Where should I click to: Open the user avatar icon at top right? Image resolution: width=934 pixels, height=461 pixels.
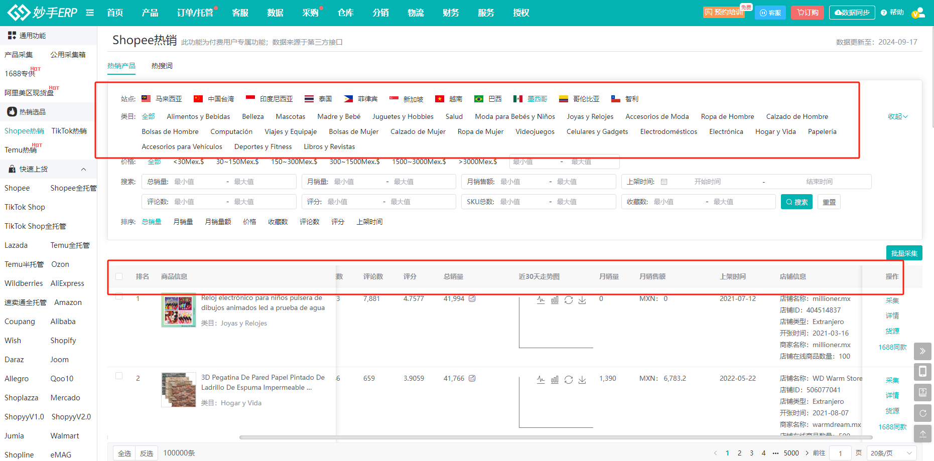coord(918,13)
